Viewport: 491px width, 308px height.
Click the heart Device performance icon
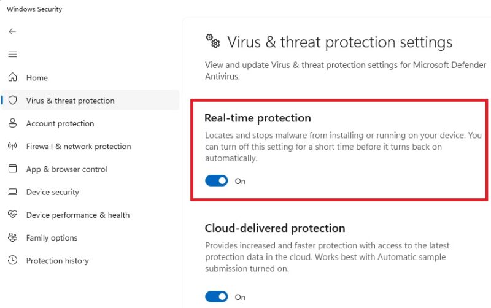pyautogui.click(x=12, y=214)
